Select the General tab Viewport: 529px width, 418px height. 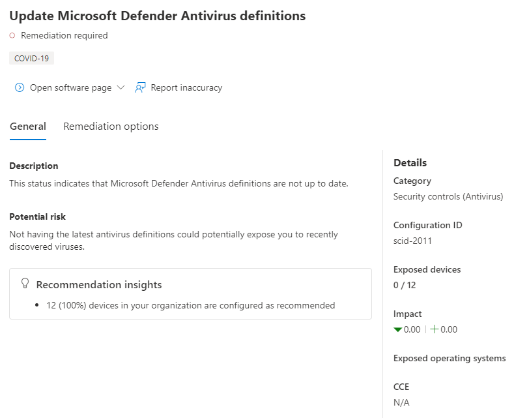[x=27, y=126]
